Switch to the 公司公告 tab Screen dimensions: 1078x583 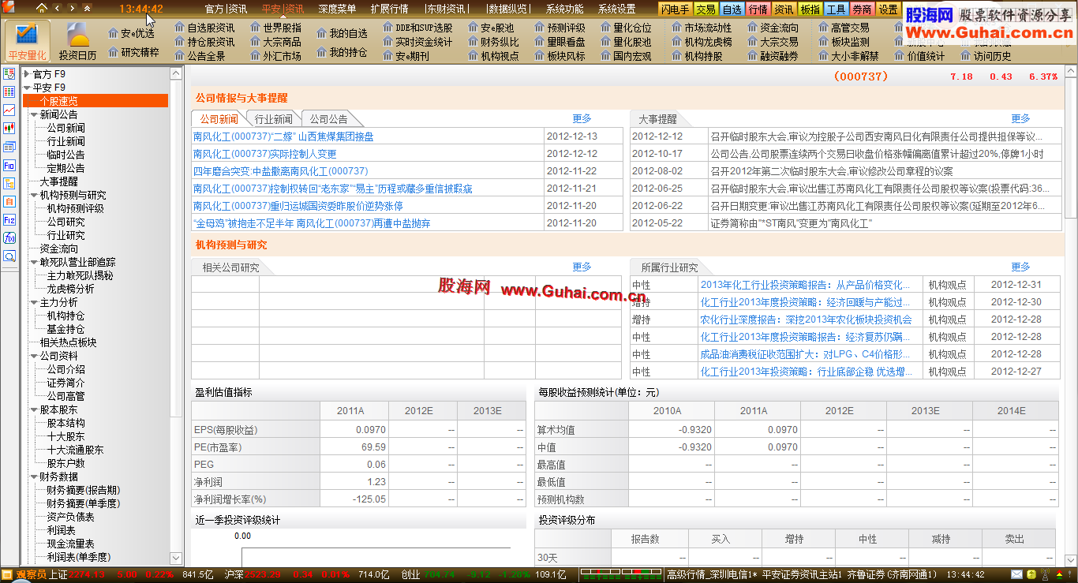[x=328, y=119]
